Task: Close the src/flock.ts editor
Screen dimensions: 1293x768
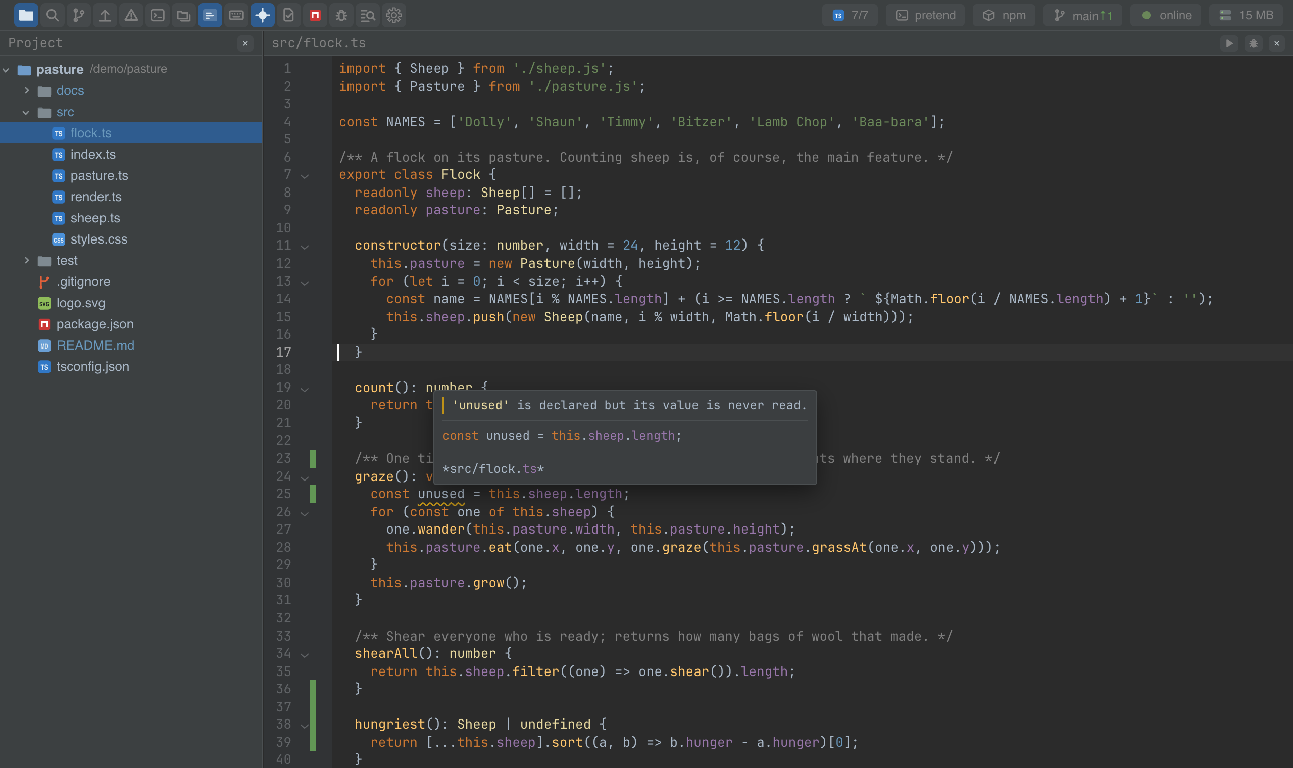Action: pyautogui.click(x=1277, y=43)
